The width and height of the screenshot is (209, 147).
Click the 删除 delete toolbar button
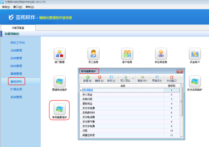pyautogui.click(x=99, y=79)
